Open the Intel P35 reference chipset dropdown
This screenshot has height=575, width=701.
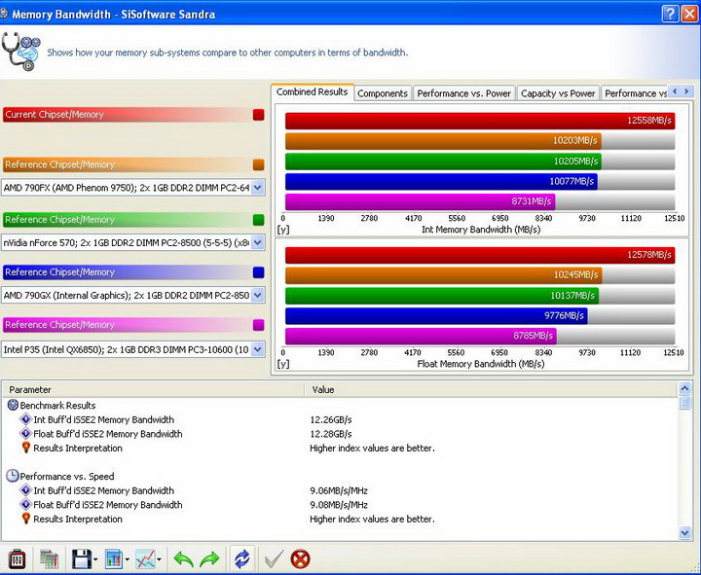tap(257, 349)
